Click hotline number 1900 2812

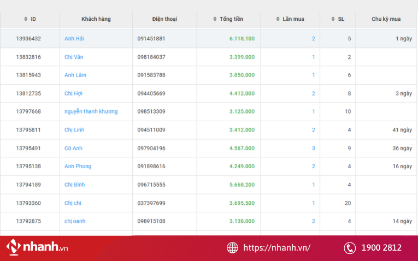[381, 248]
